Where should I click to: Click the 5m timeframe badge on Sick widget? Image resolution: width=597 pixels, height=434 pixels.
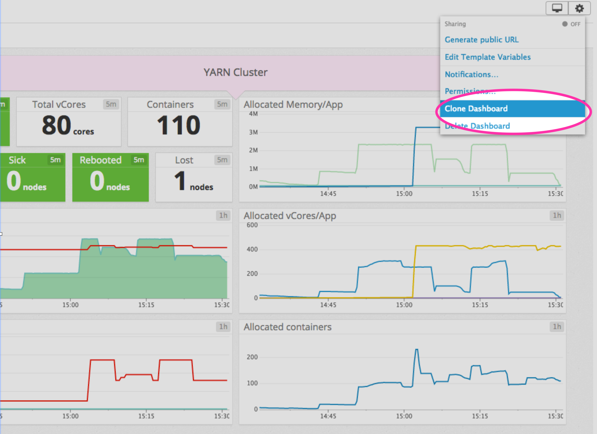click(55, 160)
